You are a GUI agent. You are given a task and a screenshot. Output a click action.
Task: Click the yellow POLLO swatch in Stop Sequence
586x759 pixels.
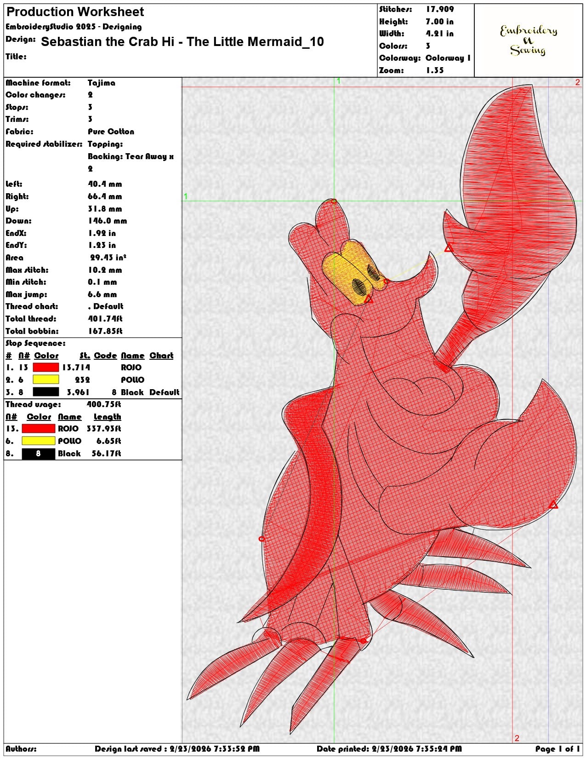46,379
